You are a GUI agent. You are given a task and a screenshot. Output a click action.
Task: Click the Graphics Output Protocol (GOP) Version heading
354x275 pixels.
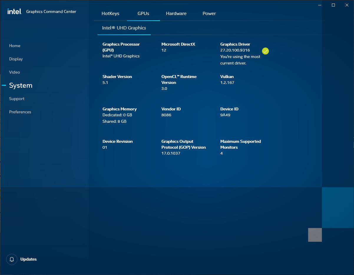point(183,144)
